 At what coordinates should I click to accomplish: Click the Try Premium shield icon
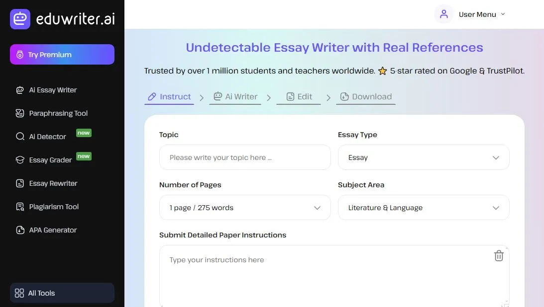click(20, 55)
